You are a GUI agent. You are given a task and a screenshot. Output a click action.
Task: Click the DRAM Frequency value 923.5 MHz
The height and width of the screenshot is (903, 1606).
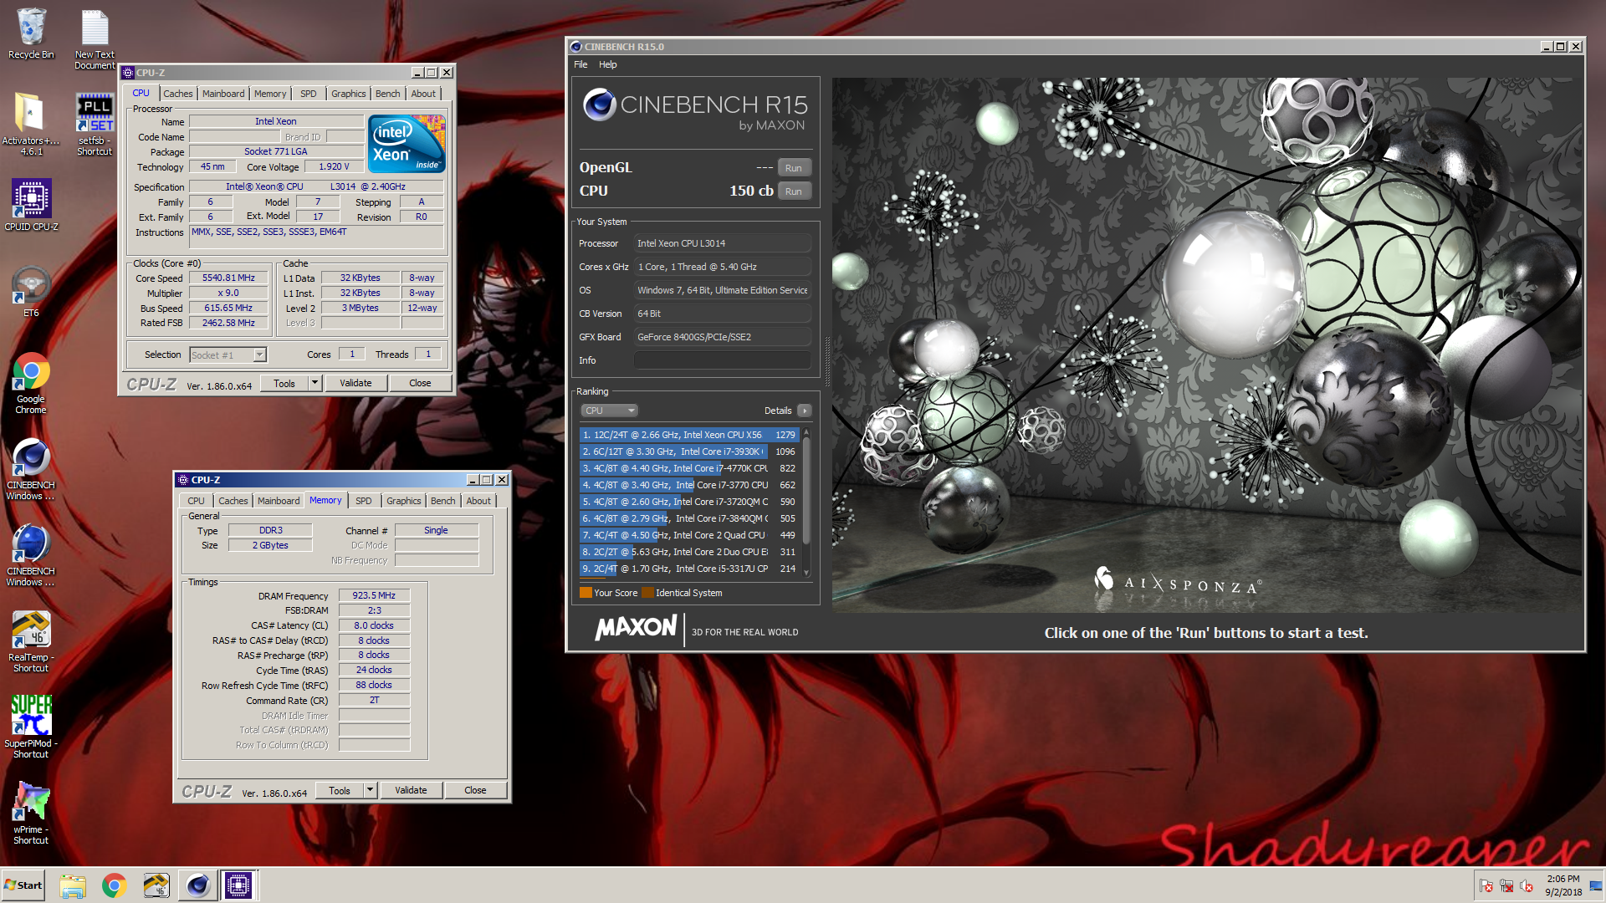coord(374,595)
